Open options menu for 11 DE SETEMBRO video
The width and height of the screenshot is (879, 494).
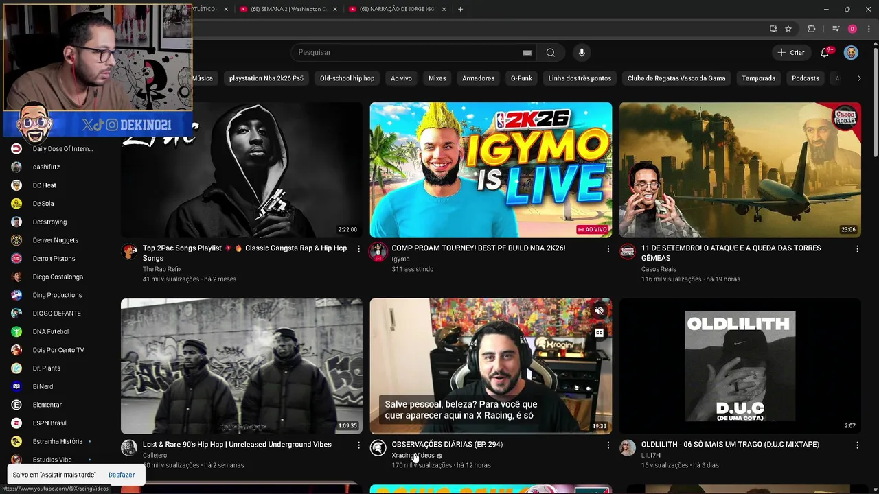[857, 248]
